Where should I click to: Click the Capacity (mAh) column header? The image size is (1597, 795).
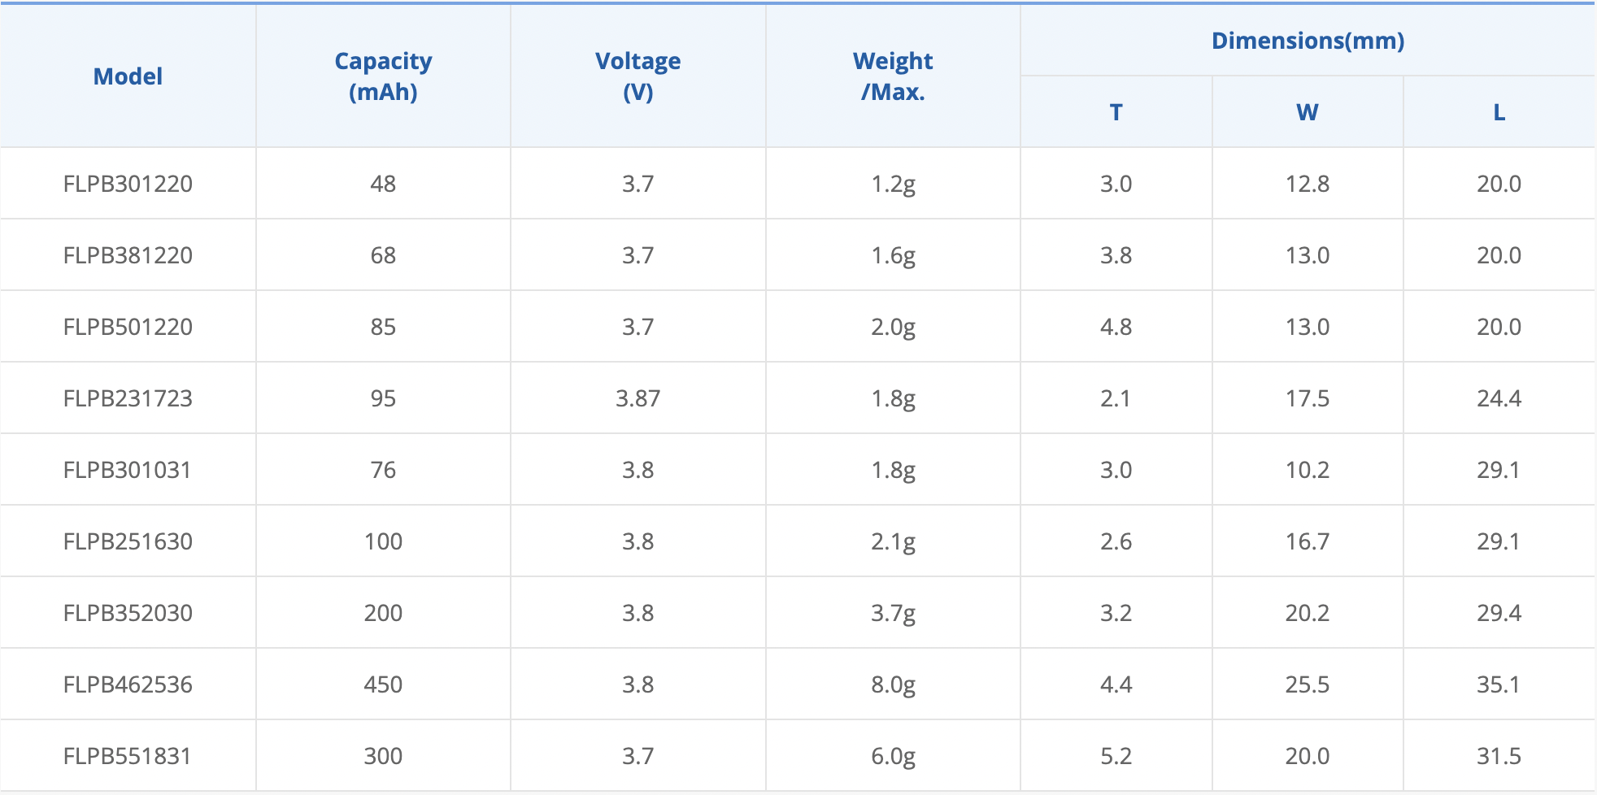(x=383, y=76)
